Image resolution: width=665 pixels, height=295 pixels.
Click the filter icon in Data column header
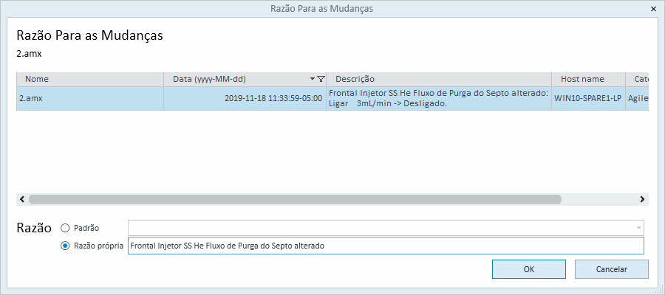[x=321, y=79]
